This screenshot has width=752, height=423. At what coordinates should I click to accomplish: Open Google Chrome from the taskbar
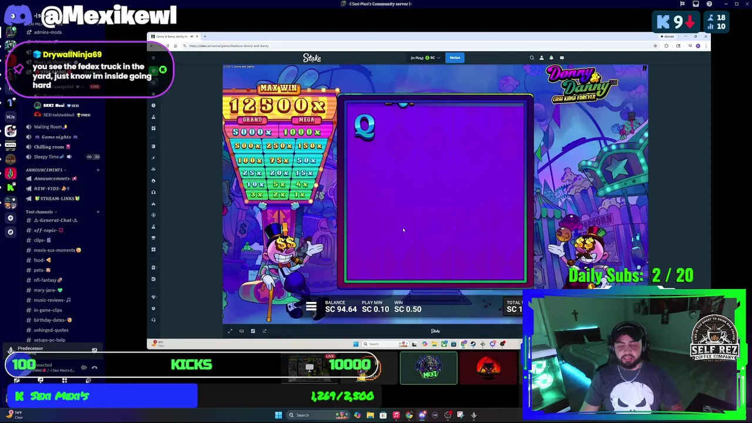409,415
